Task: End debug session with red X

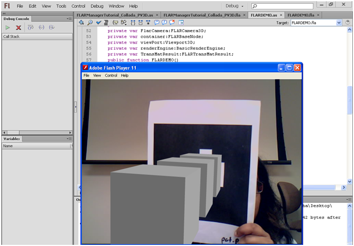Action: coord(19,28)
